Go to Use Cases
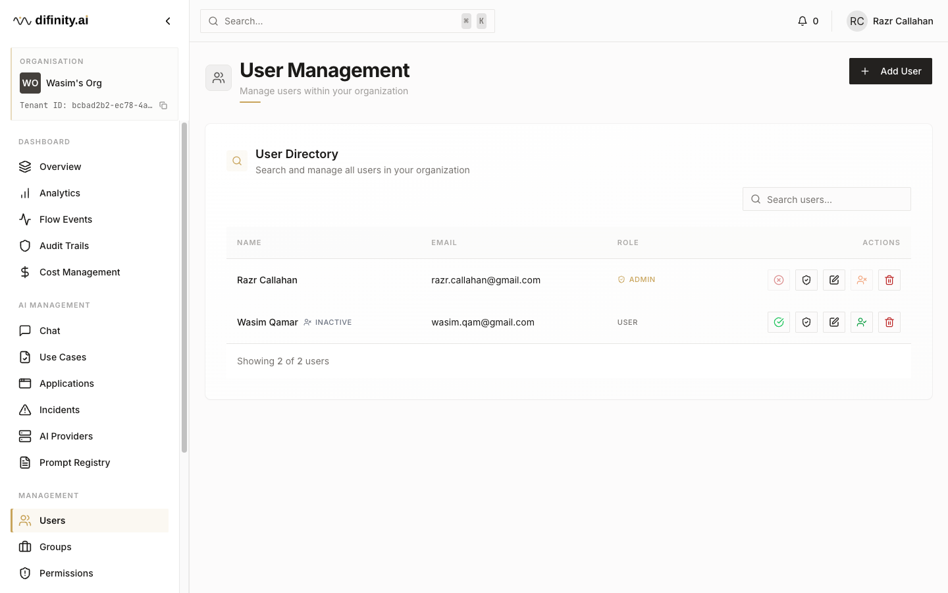The height and width of the screenshot is (593, 948). [90, 357]
